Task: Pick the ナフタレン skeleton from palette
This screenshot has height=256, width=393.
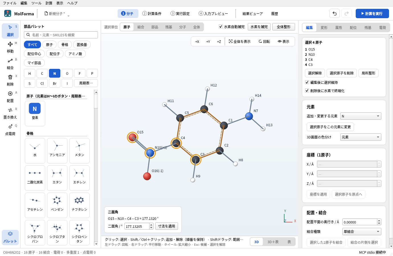Action: coord(79,205)
